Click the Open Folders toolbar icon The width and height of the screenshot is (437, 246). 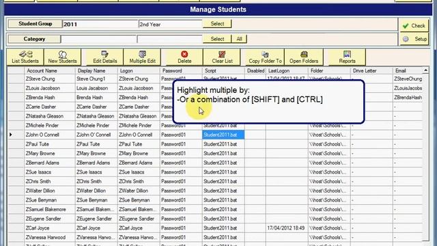tap(304, 57)
